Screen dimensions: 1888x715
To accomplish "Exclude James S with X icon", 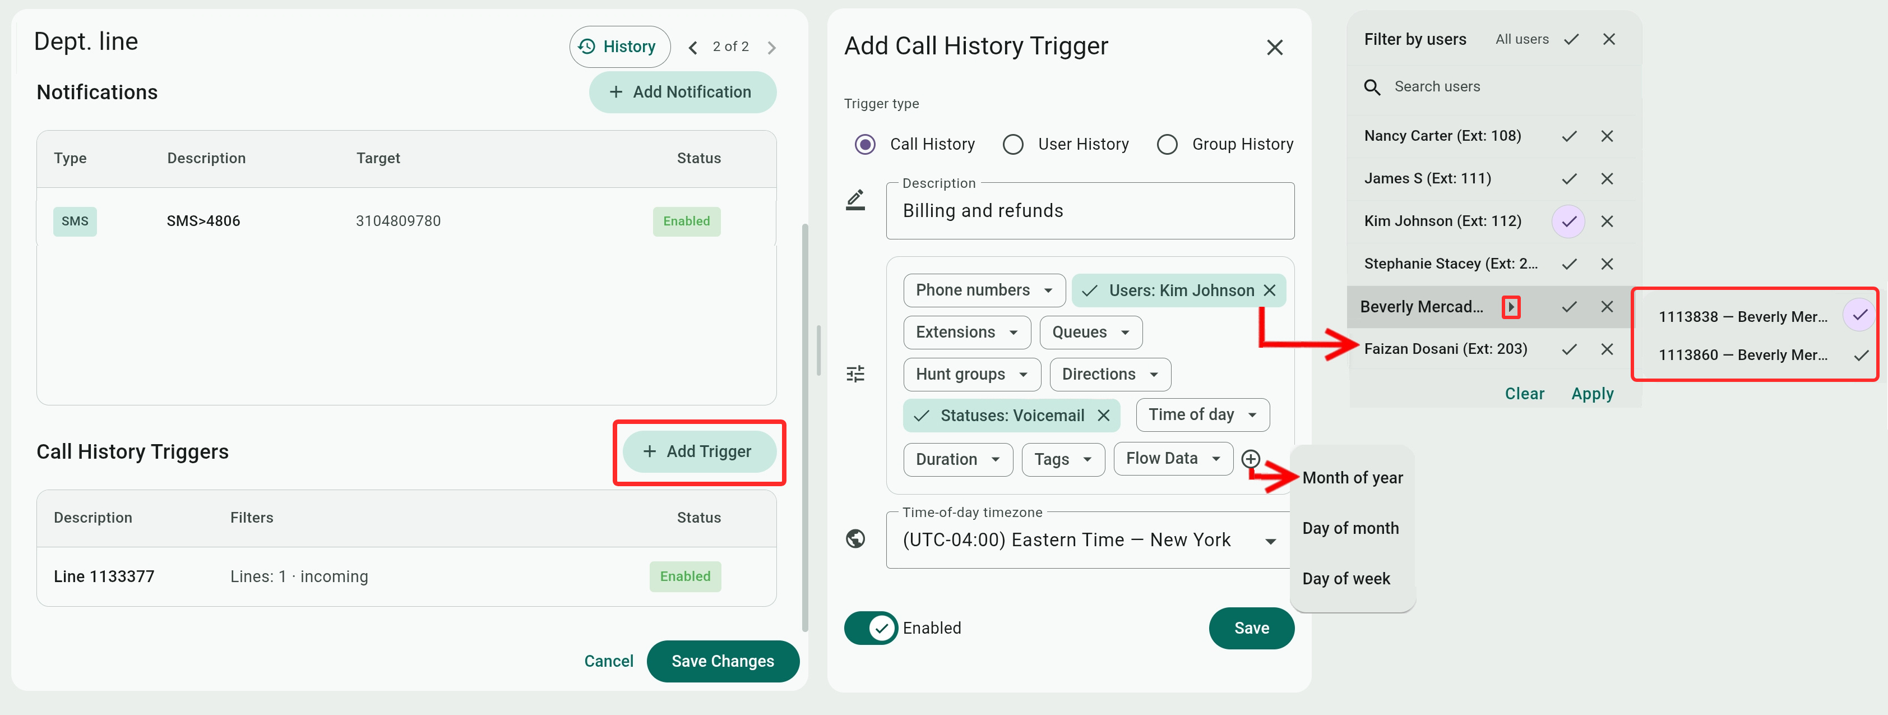I will point(1607,179).
